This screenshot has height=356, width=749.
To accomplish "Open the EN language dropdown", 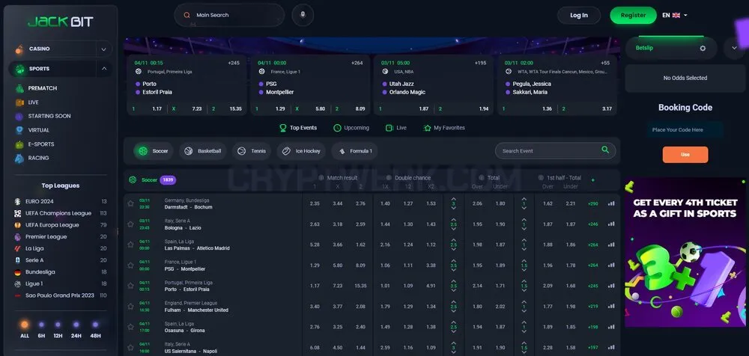I will click(675, 15).
